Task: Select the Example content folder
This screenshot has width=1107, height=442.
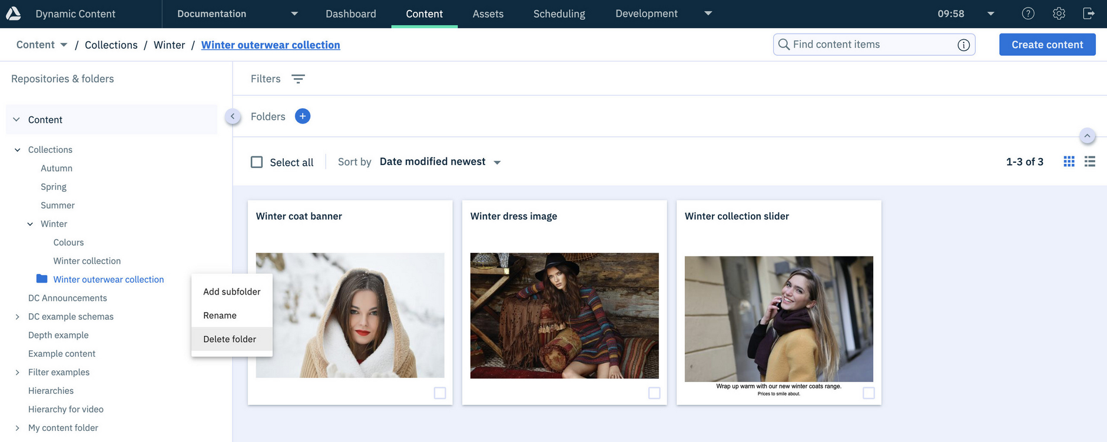Action: [62, 354]
